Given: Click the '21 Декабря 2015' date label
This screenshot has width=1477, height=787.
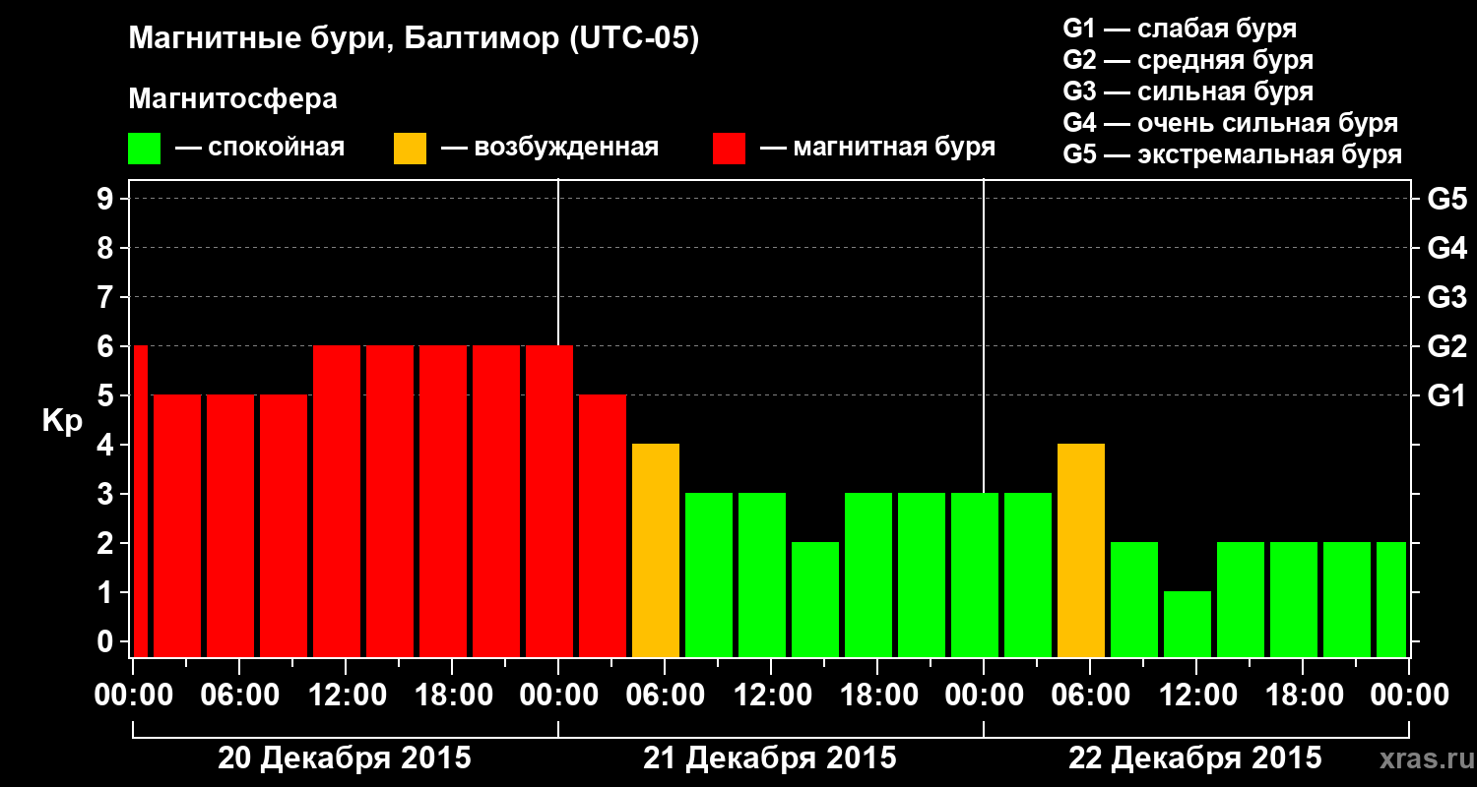Looking at the screenshot, I should tap(770, 758).
